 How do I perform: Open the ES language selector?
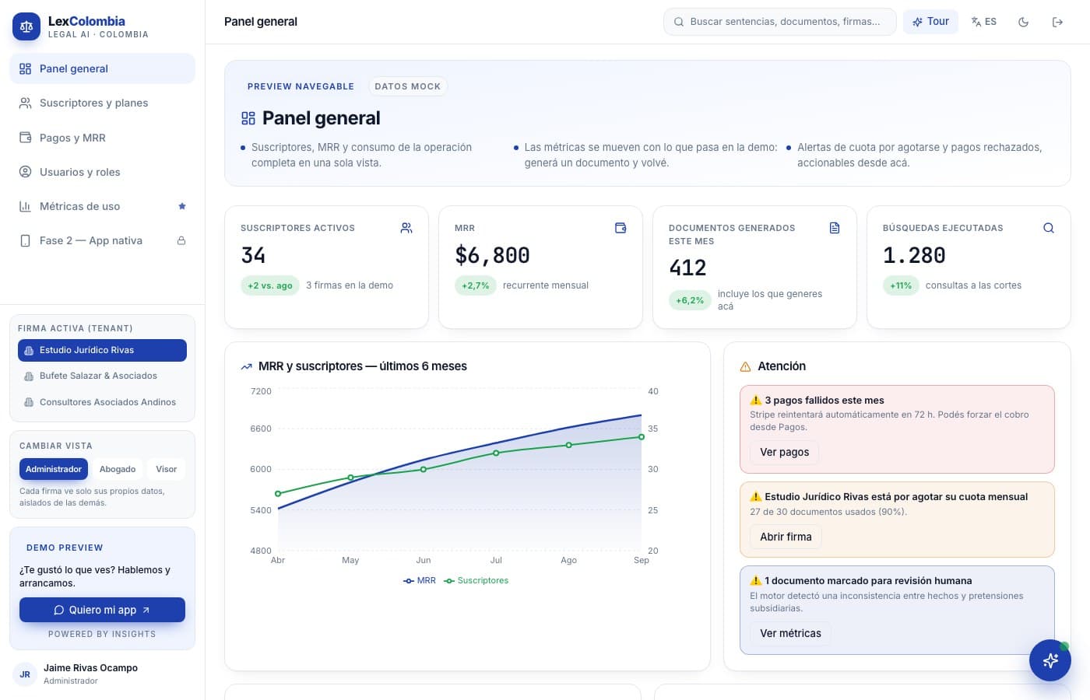coord(984,22)
